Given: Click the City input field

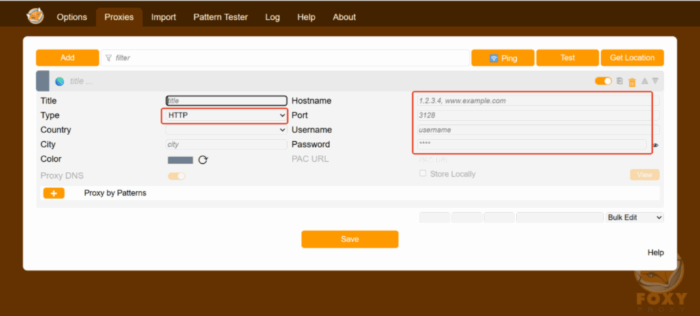Looking at the screenshot, I should (x=226, y=145).
